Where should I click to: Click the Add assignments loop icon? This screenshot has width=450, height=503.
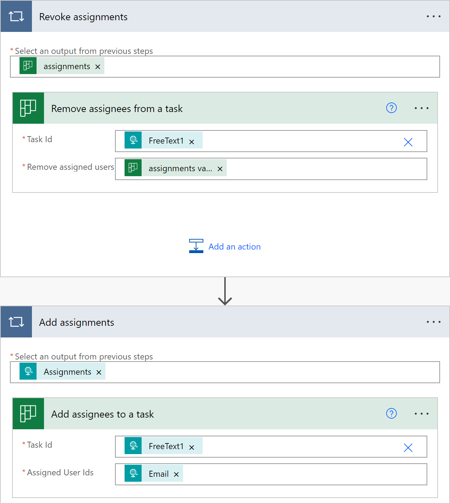(16, 322)
